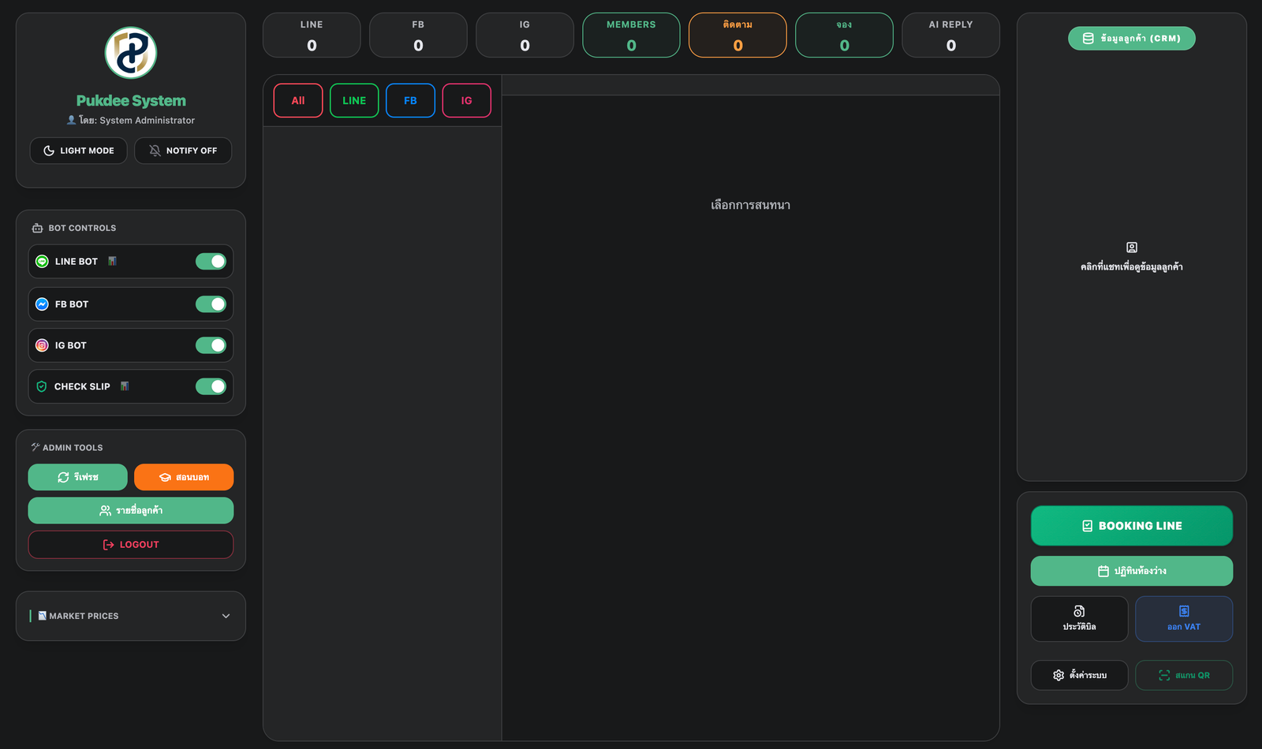Click the BOOKING LINE button
The height and width of the screenshot is (749, 1262).
(1131, 525)
